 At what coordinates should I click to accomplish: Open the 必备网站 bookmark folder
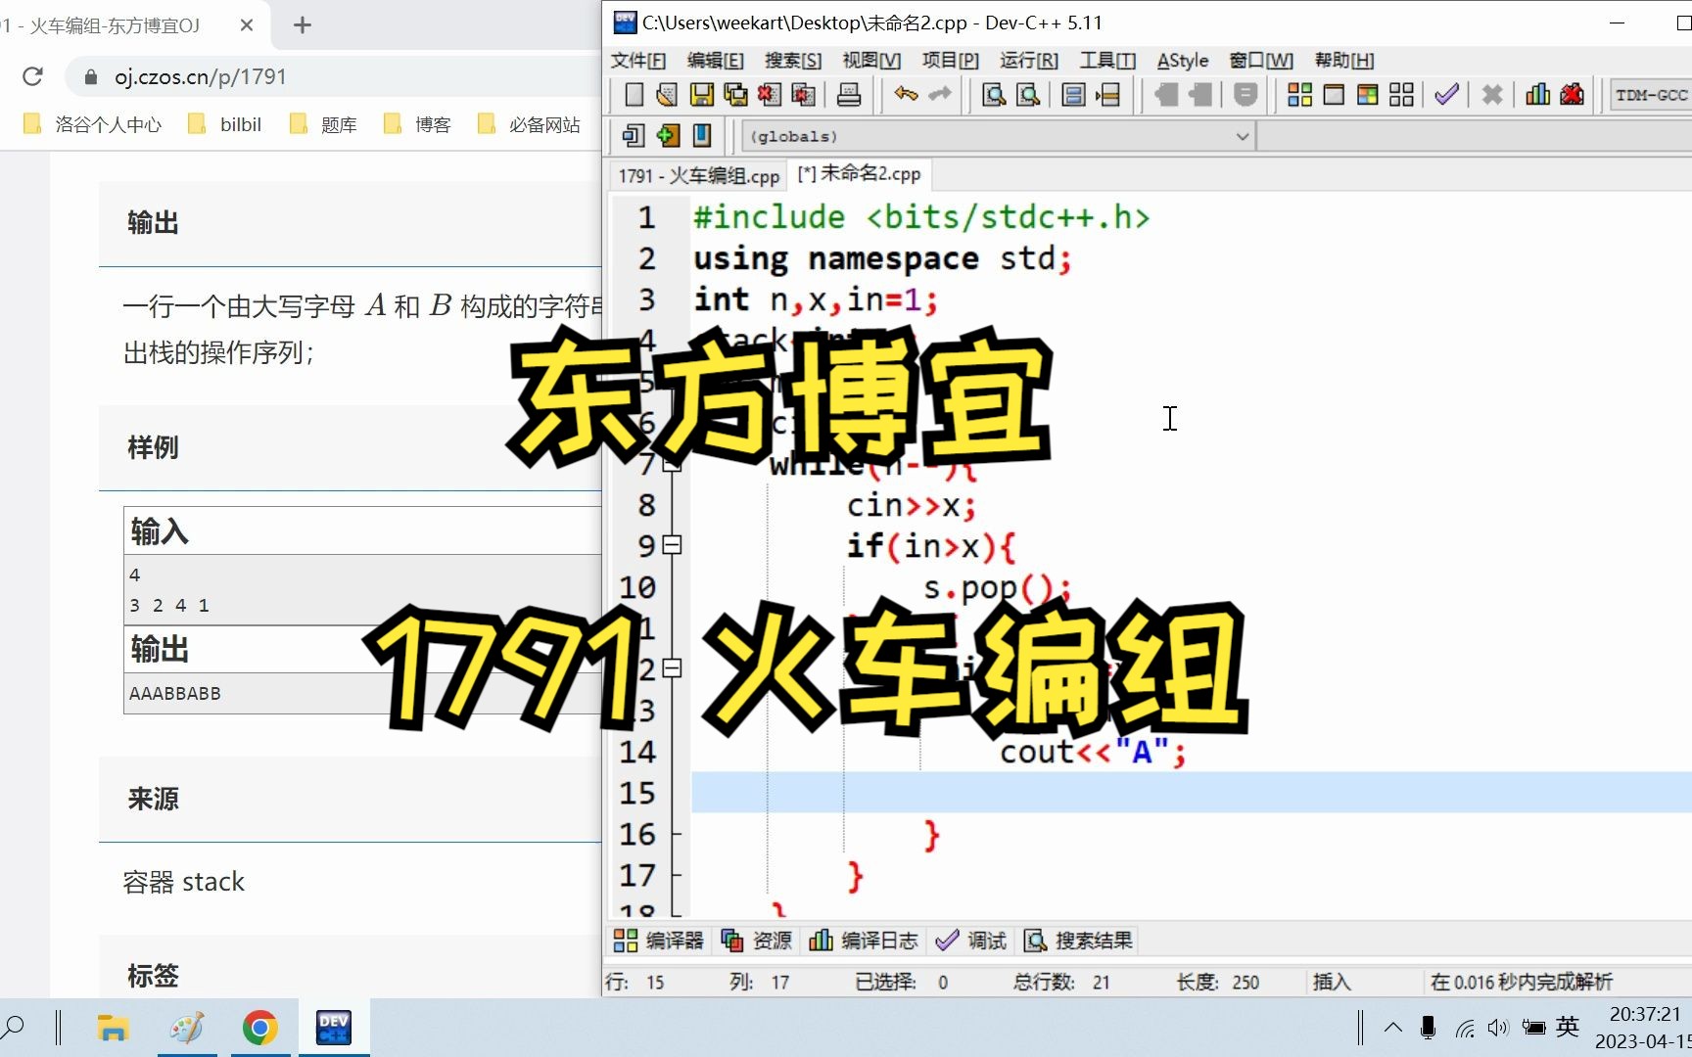click(x=530, y=124)
